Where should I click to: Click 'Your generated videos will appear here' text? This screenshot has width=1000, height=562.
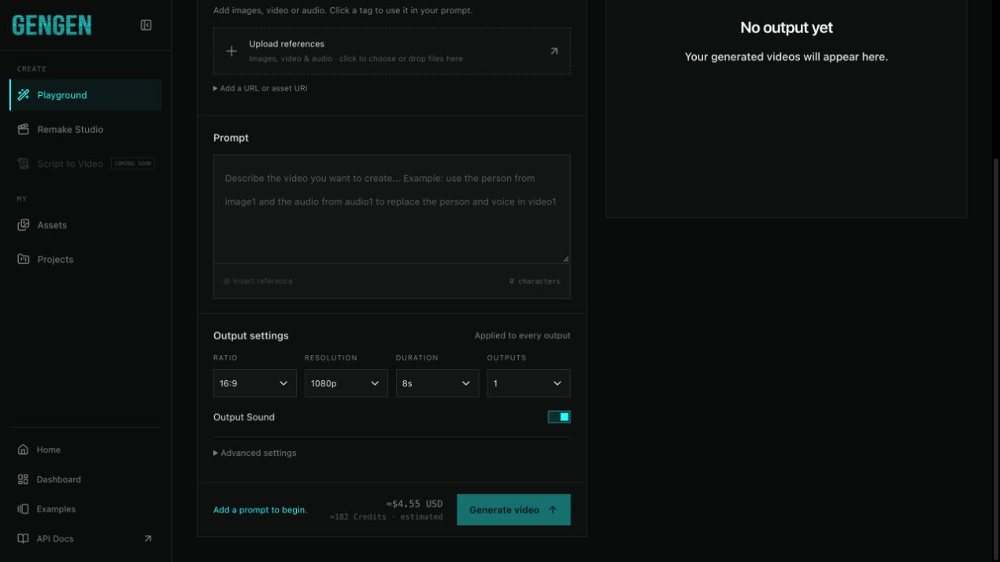point(787,57)
